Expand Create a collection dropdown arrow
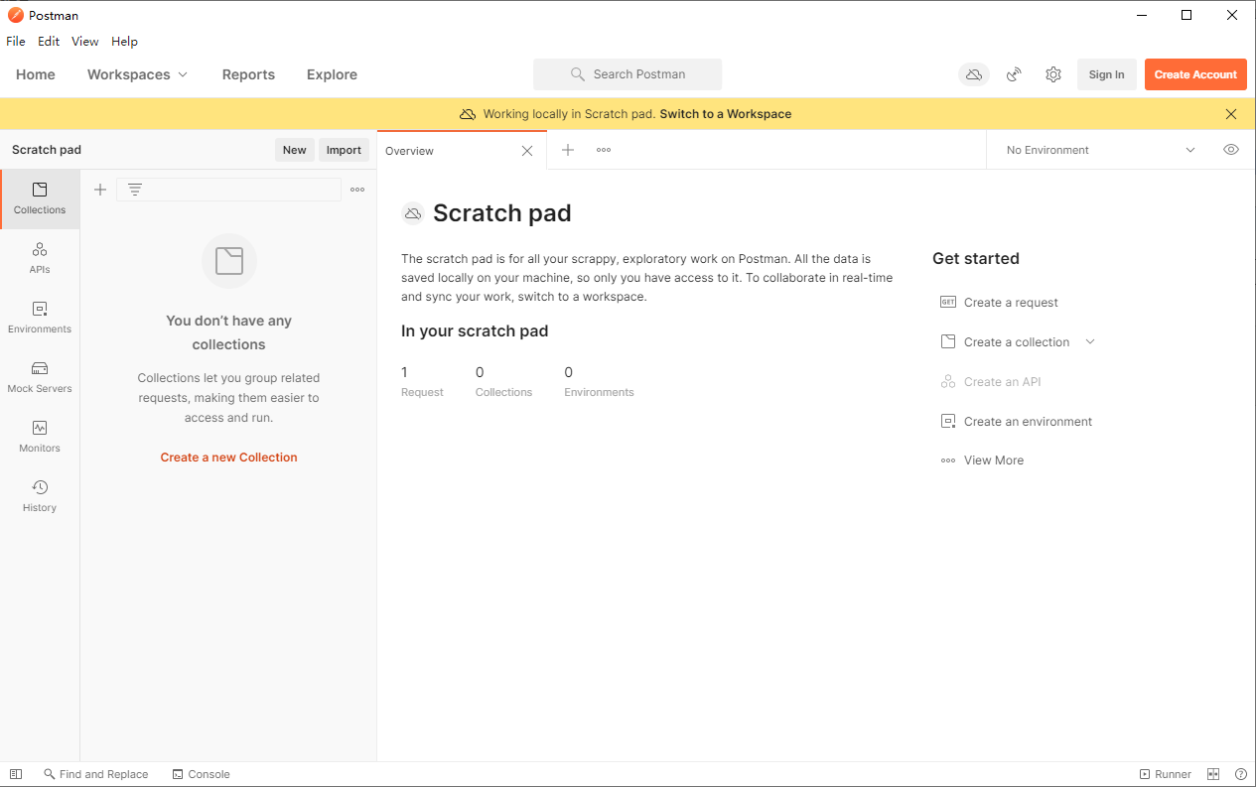The width and height of the screenshot is (1256, 787). coord(1090,341)
